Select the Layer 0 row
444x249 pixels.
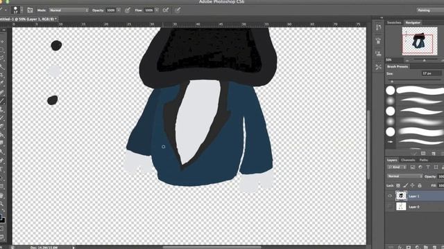coord(415,207)
